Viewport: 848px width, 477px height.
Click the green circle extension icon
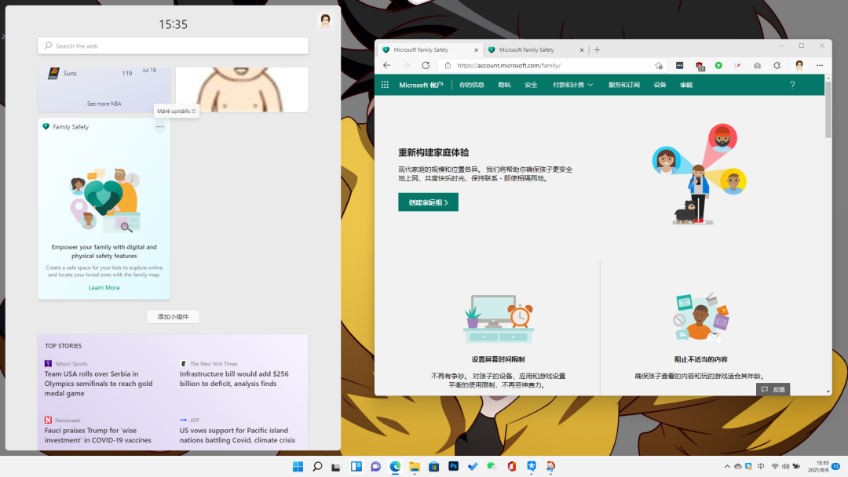point(718,65)
